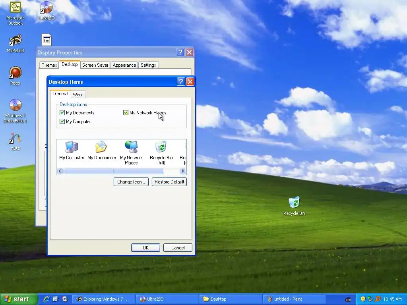
Task: Switch to untitled - Paint taskbar button
Action: (x=295, y=299)
